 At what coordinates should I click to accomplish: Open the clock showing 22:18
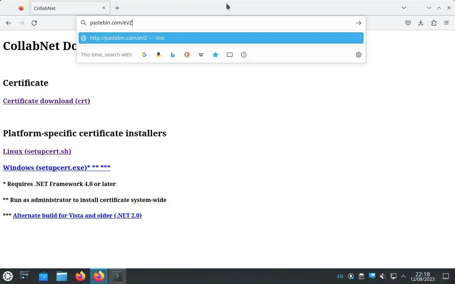click(x=422, y=276)
